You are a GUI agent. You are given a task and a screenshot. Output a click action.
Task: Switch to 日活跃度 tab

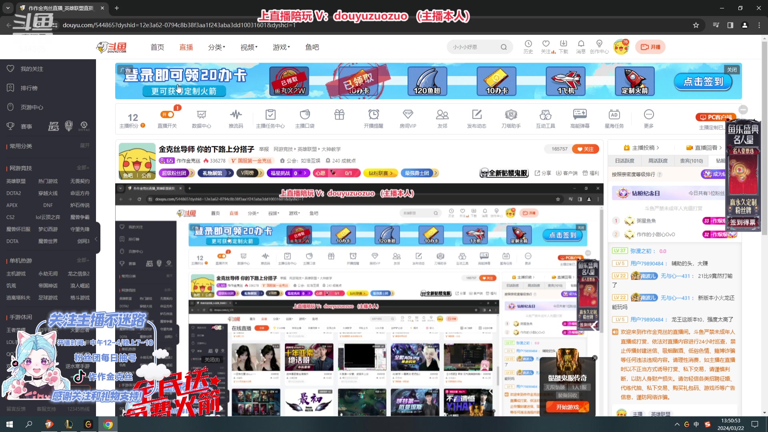tap(625, 161)
